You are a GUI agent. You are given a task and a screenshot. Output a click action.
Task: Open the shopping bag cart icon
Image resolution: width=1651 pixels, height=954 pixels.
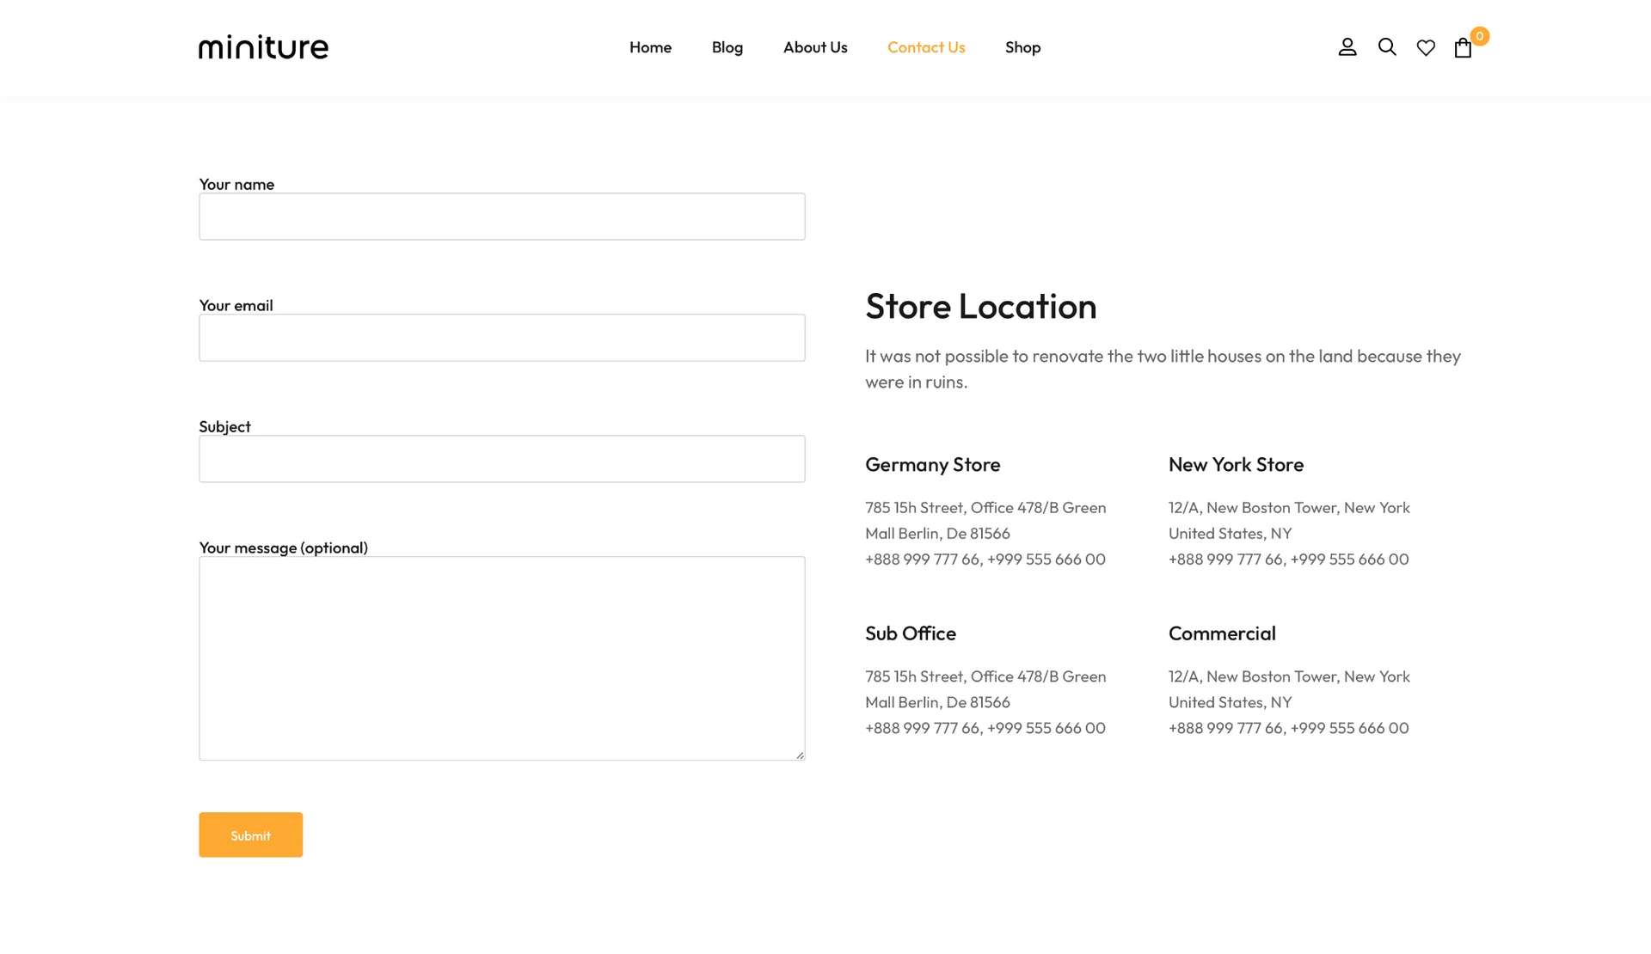1462,48
